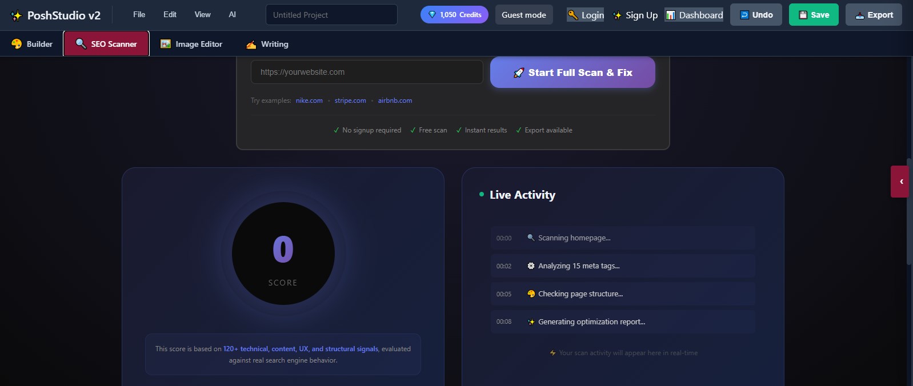This screenshot has height=386, width=913.
Task: Click the key icon next to Login
Action: pos(573,15)
